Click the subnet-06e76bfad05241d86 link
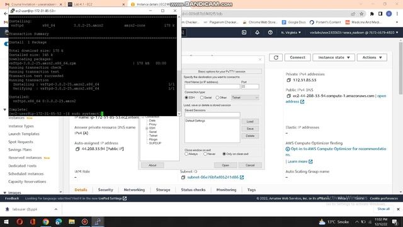 (x=213, y=177)
